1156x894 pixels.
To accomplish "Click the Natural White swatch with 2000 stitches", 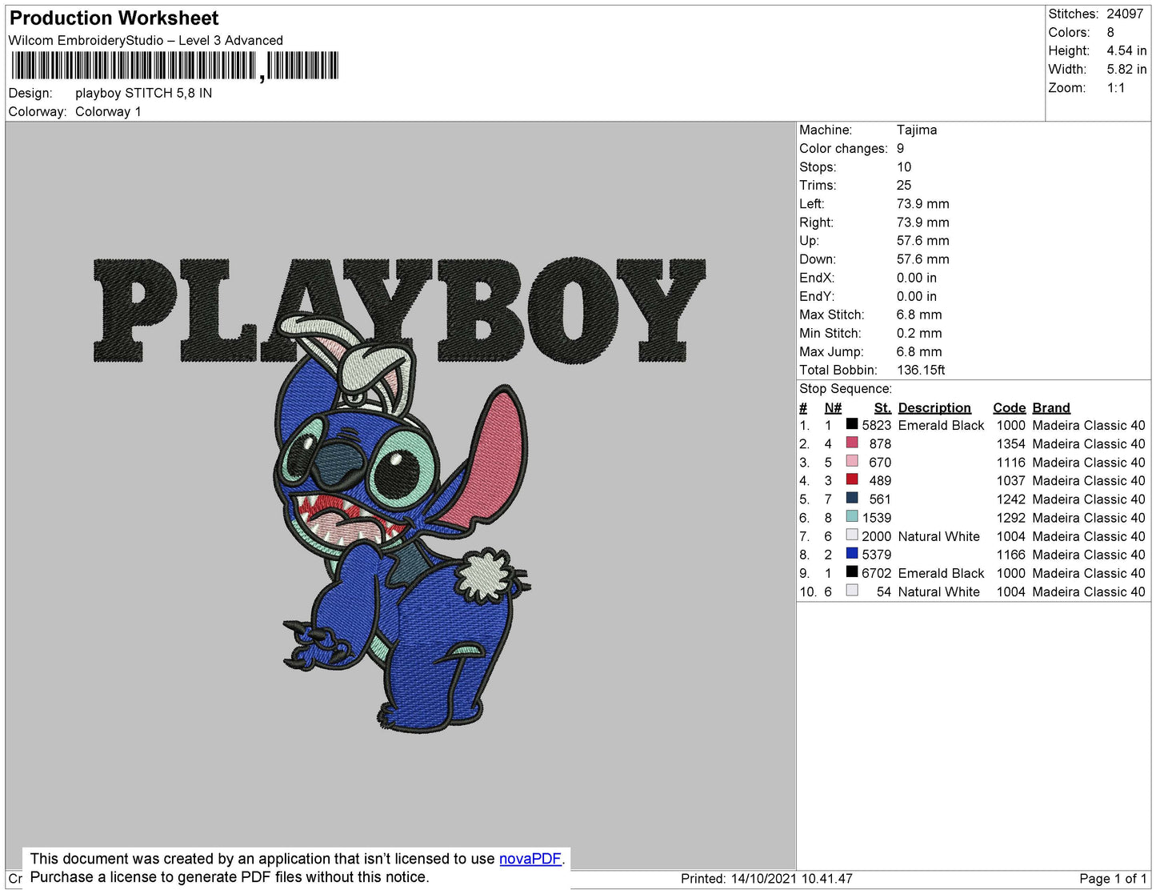I will tap(852, 535).
